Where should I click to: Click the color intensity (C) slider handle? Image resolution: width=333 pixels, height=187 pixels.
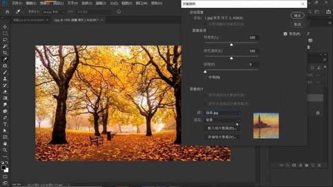231,58
